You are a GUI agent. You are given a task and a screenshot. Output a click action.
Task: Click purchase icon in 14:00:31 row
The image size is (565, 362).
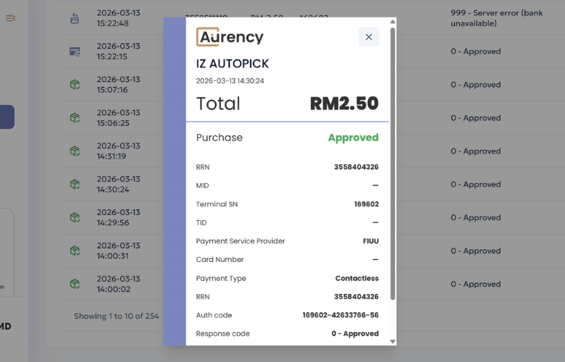click(75, 251)
